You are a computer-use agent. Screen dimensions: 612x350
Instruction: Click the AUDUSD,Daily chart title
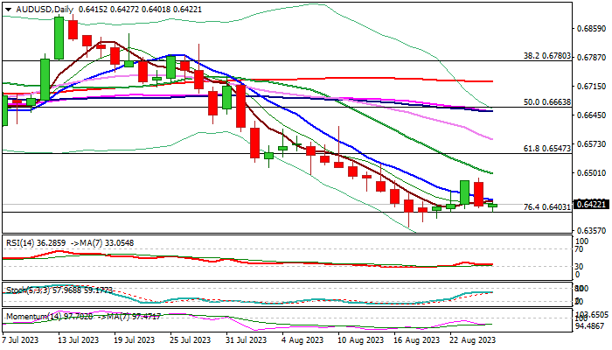39,9
